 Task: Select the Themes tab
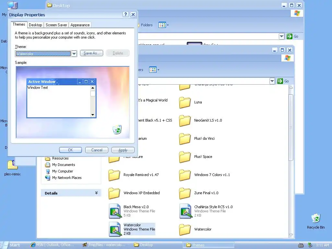(x=19, y=24)
